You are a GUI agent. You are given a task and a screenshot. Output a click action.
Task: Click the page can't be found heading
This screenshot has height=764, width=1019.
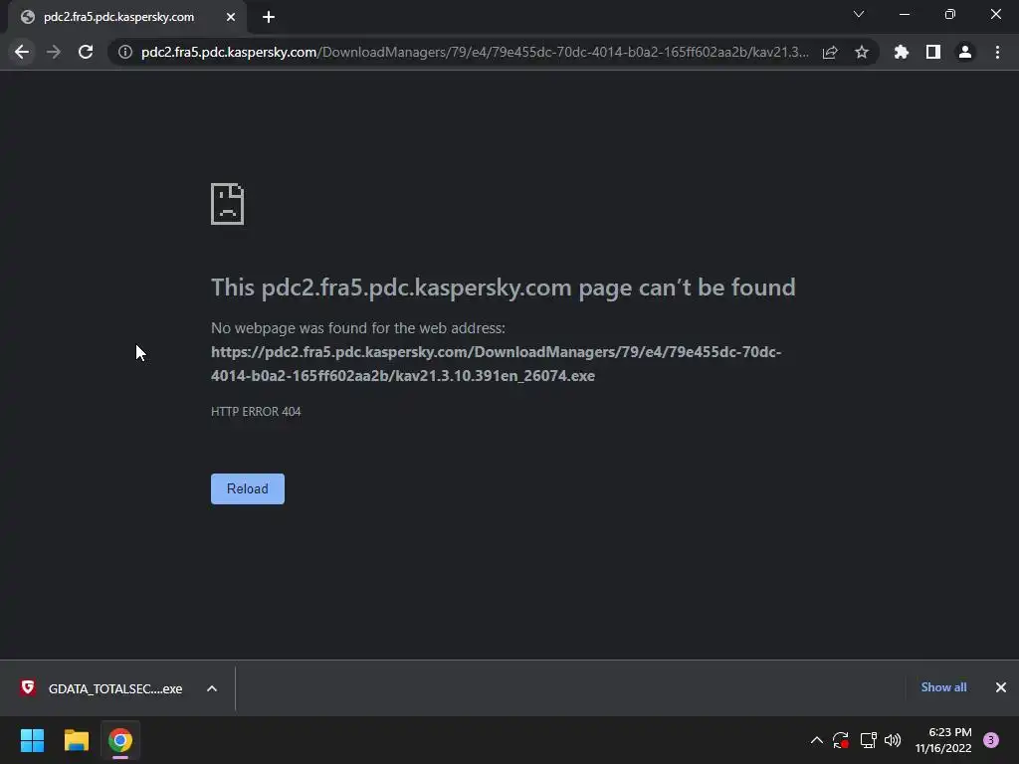[503, 287]
